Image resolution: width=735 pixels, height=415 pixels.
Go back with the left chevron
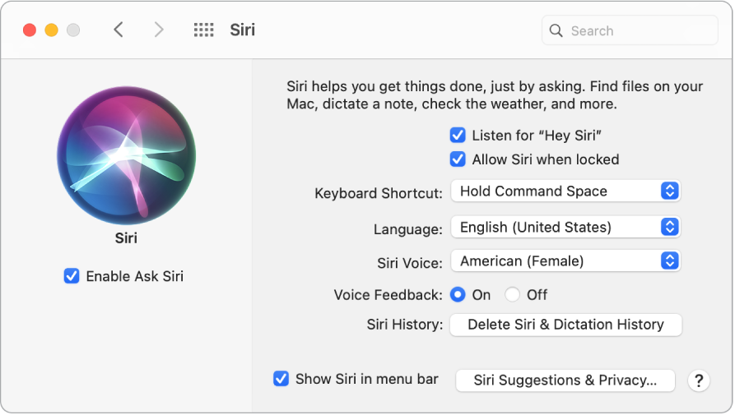119,30
